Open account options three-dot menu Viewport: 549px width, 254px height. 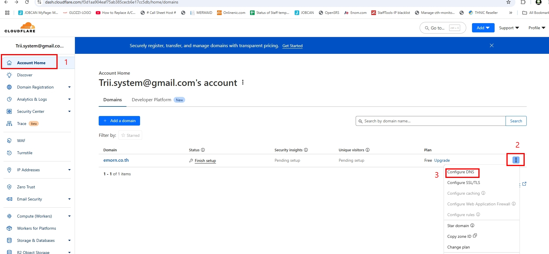click(243, 82)
